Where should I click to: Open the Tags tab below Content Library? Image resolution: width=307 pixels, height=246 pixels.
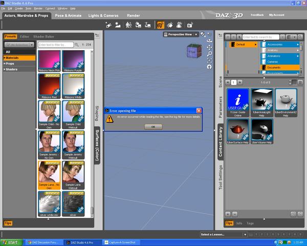tap(250, 223)
